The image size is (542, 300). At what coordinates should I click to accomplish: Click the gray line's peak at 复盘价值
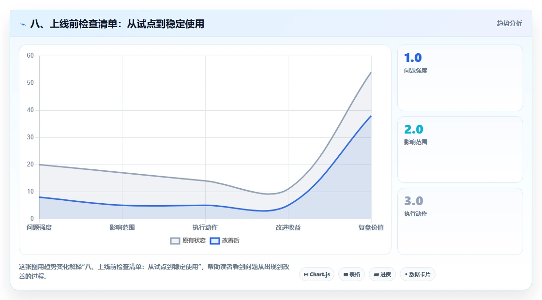(371, 73)
